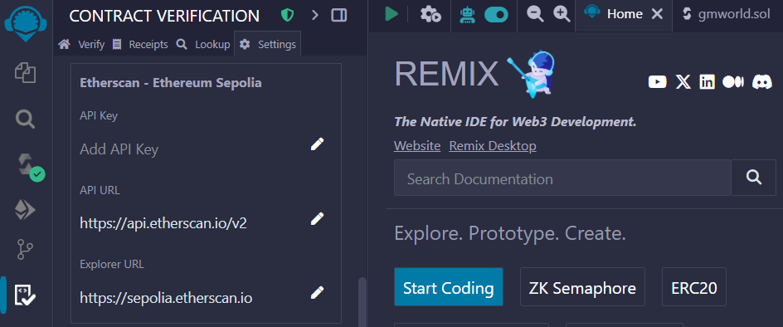Zoom in the editor font
This screenshot has width=783, height=327.
pyautogui.click(x=562, y=14)
